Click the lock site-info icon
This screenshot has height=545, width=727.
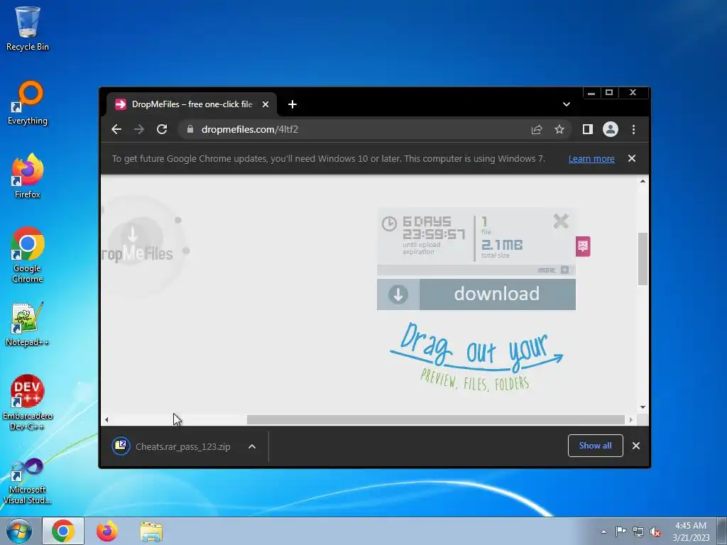190,129
